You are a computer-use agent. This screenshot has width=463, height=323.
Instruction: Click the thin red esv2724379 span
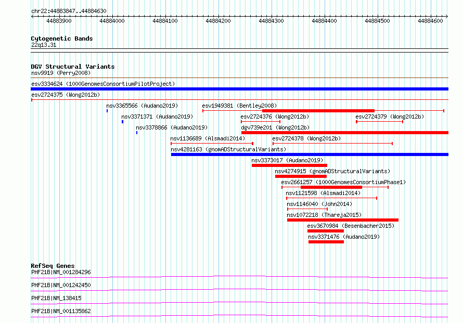[x=379, y=122]
